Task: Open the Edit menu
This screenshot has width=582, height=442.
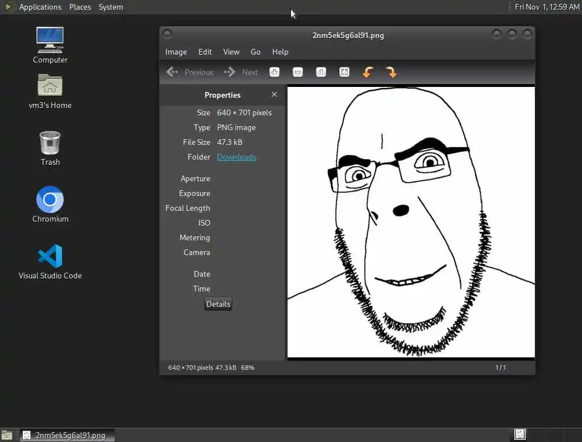Action: (x=205, y=52)
